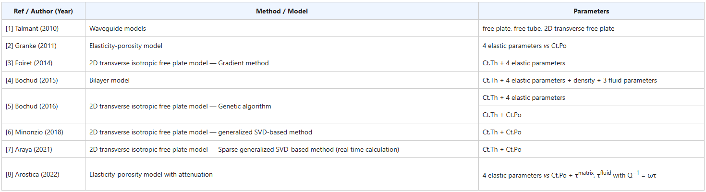This screenshot has width=706, height=192.
Task: Click the Genetic algorithm method cell
Action: click(282, 106)
